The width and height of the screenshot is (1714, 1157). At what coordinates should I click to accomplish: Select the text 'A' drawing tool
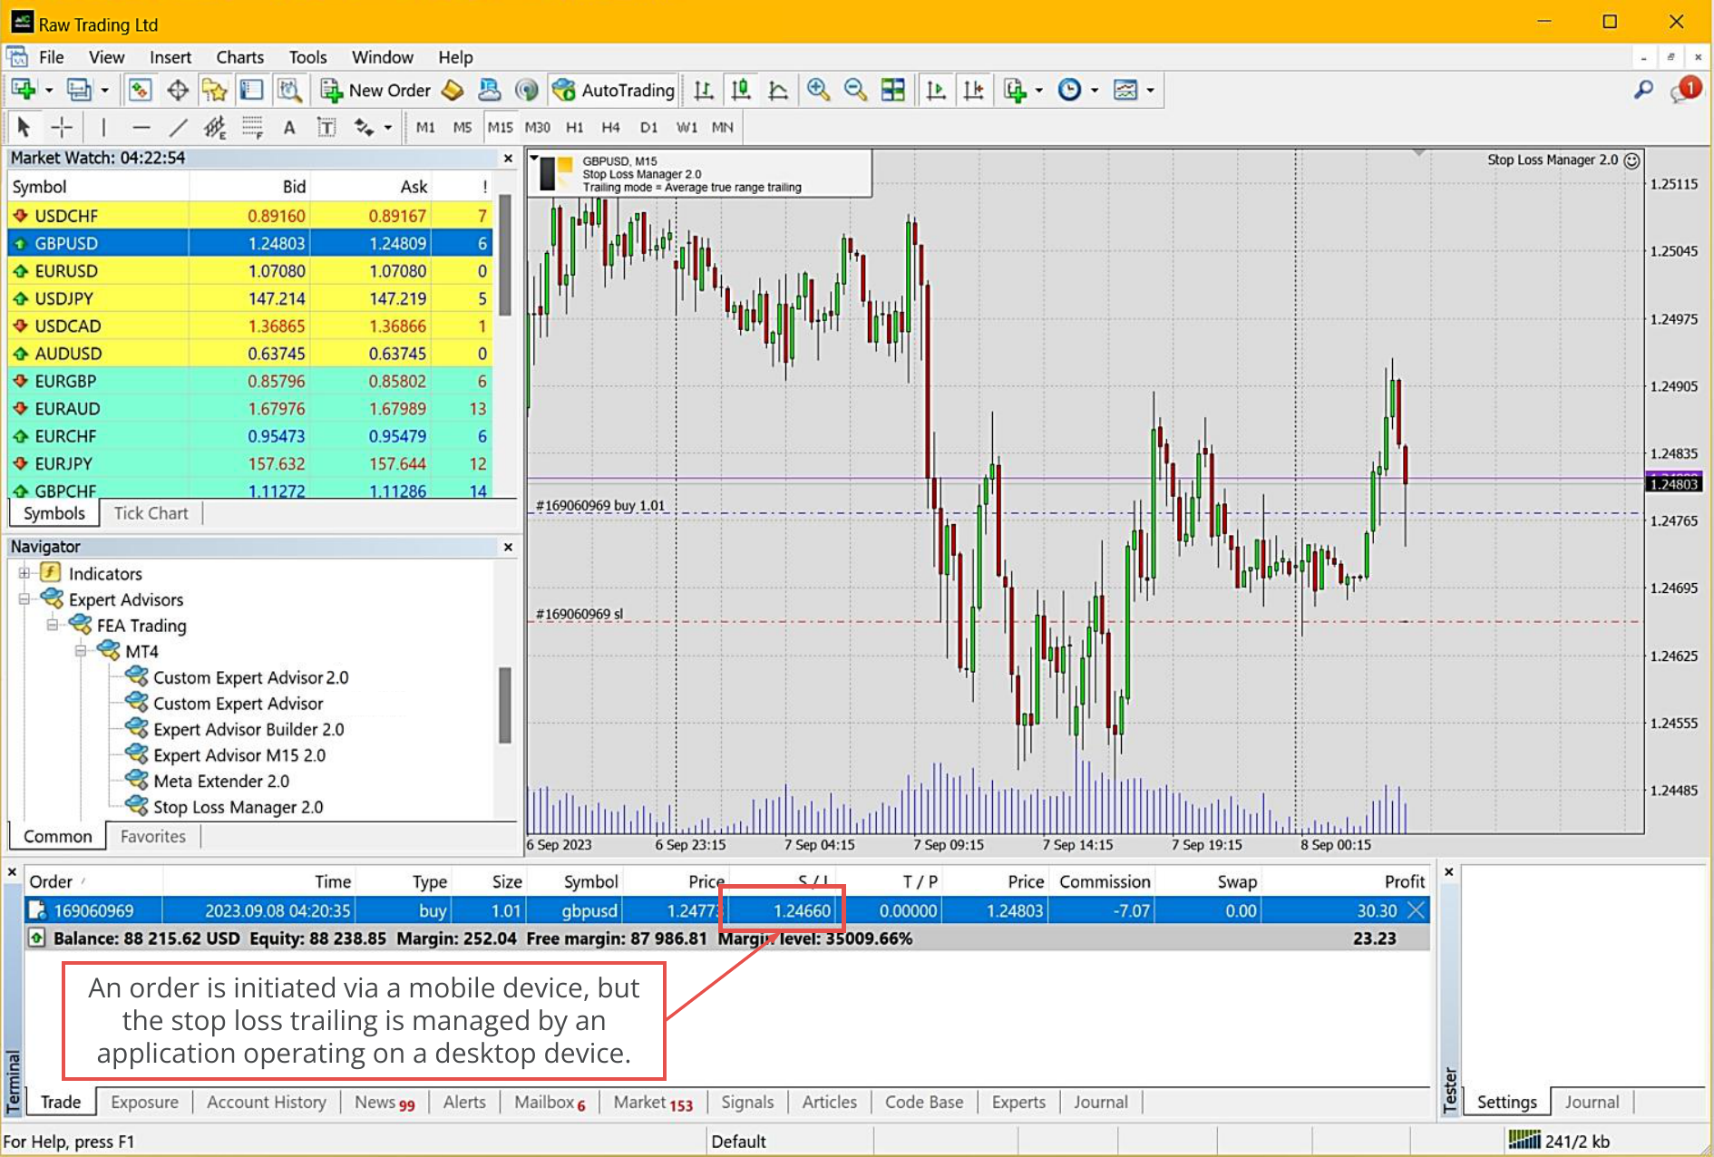point(289,127)
